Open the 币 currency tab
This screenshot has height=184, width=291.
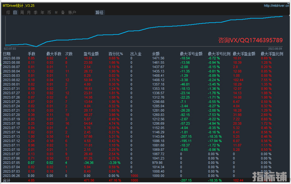pyautogui.click(x=49, y=12)
